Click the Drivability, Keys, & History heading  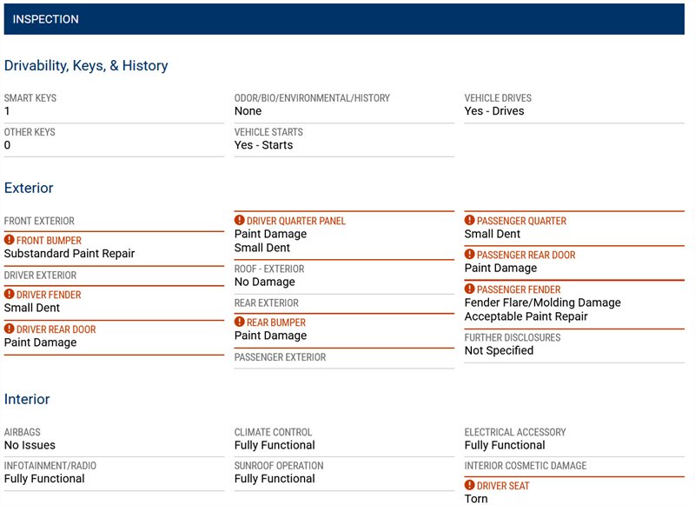86,66
